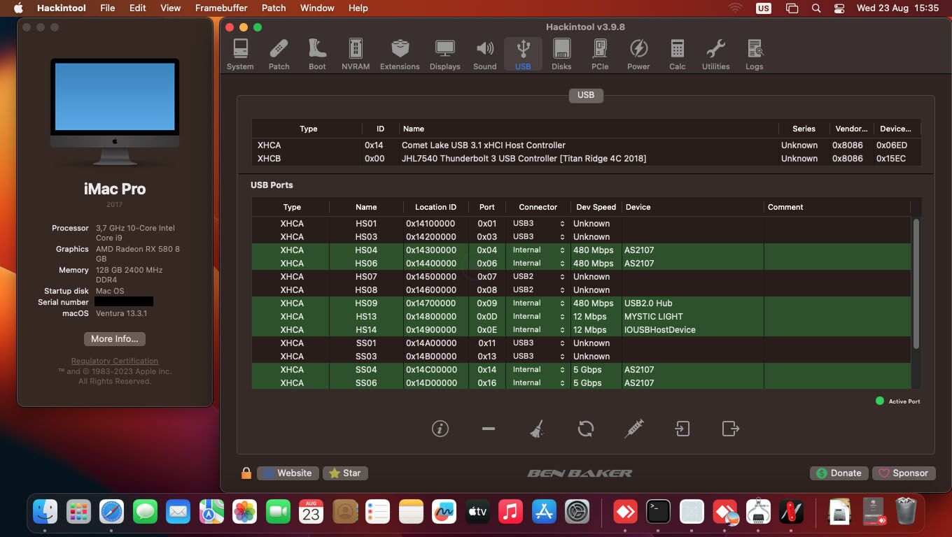Click More Info in About window
Viewport: 952px width, 537px height.
tap(115, 338)
